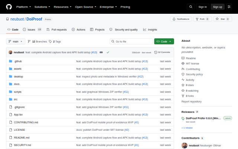Expand the Solutions menu
The width and height of the screenshot is (238, 149).
tap(42, 7)
